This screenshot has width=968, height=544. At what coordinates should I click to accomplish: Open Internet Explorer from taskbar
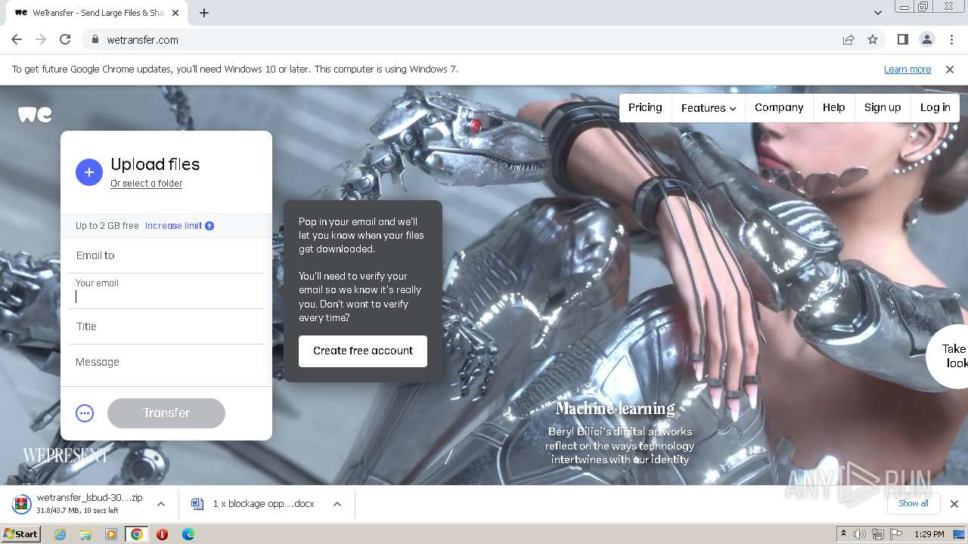pos(60,534)
